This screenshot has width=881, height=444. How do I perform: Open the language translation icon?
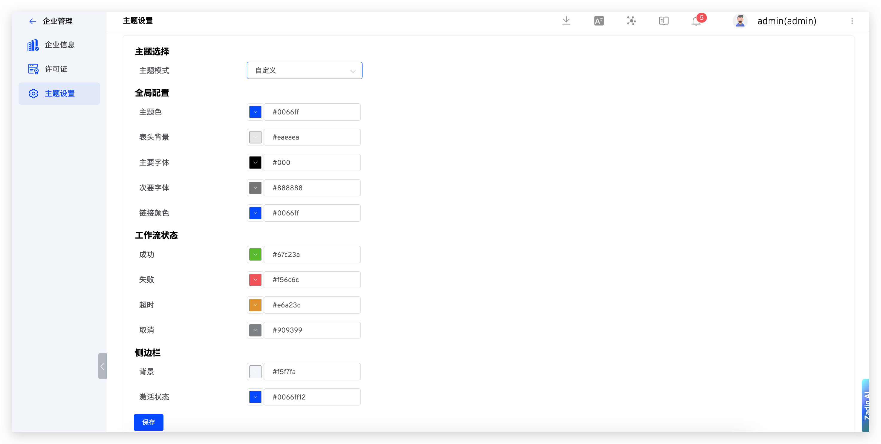[x=599, y=21]
